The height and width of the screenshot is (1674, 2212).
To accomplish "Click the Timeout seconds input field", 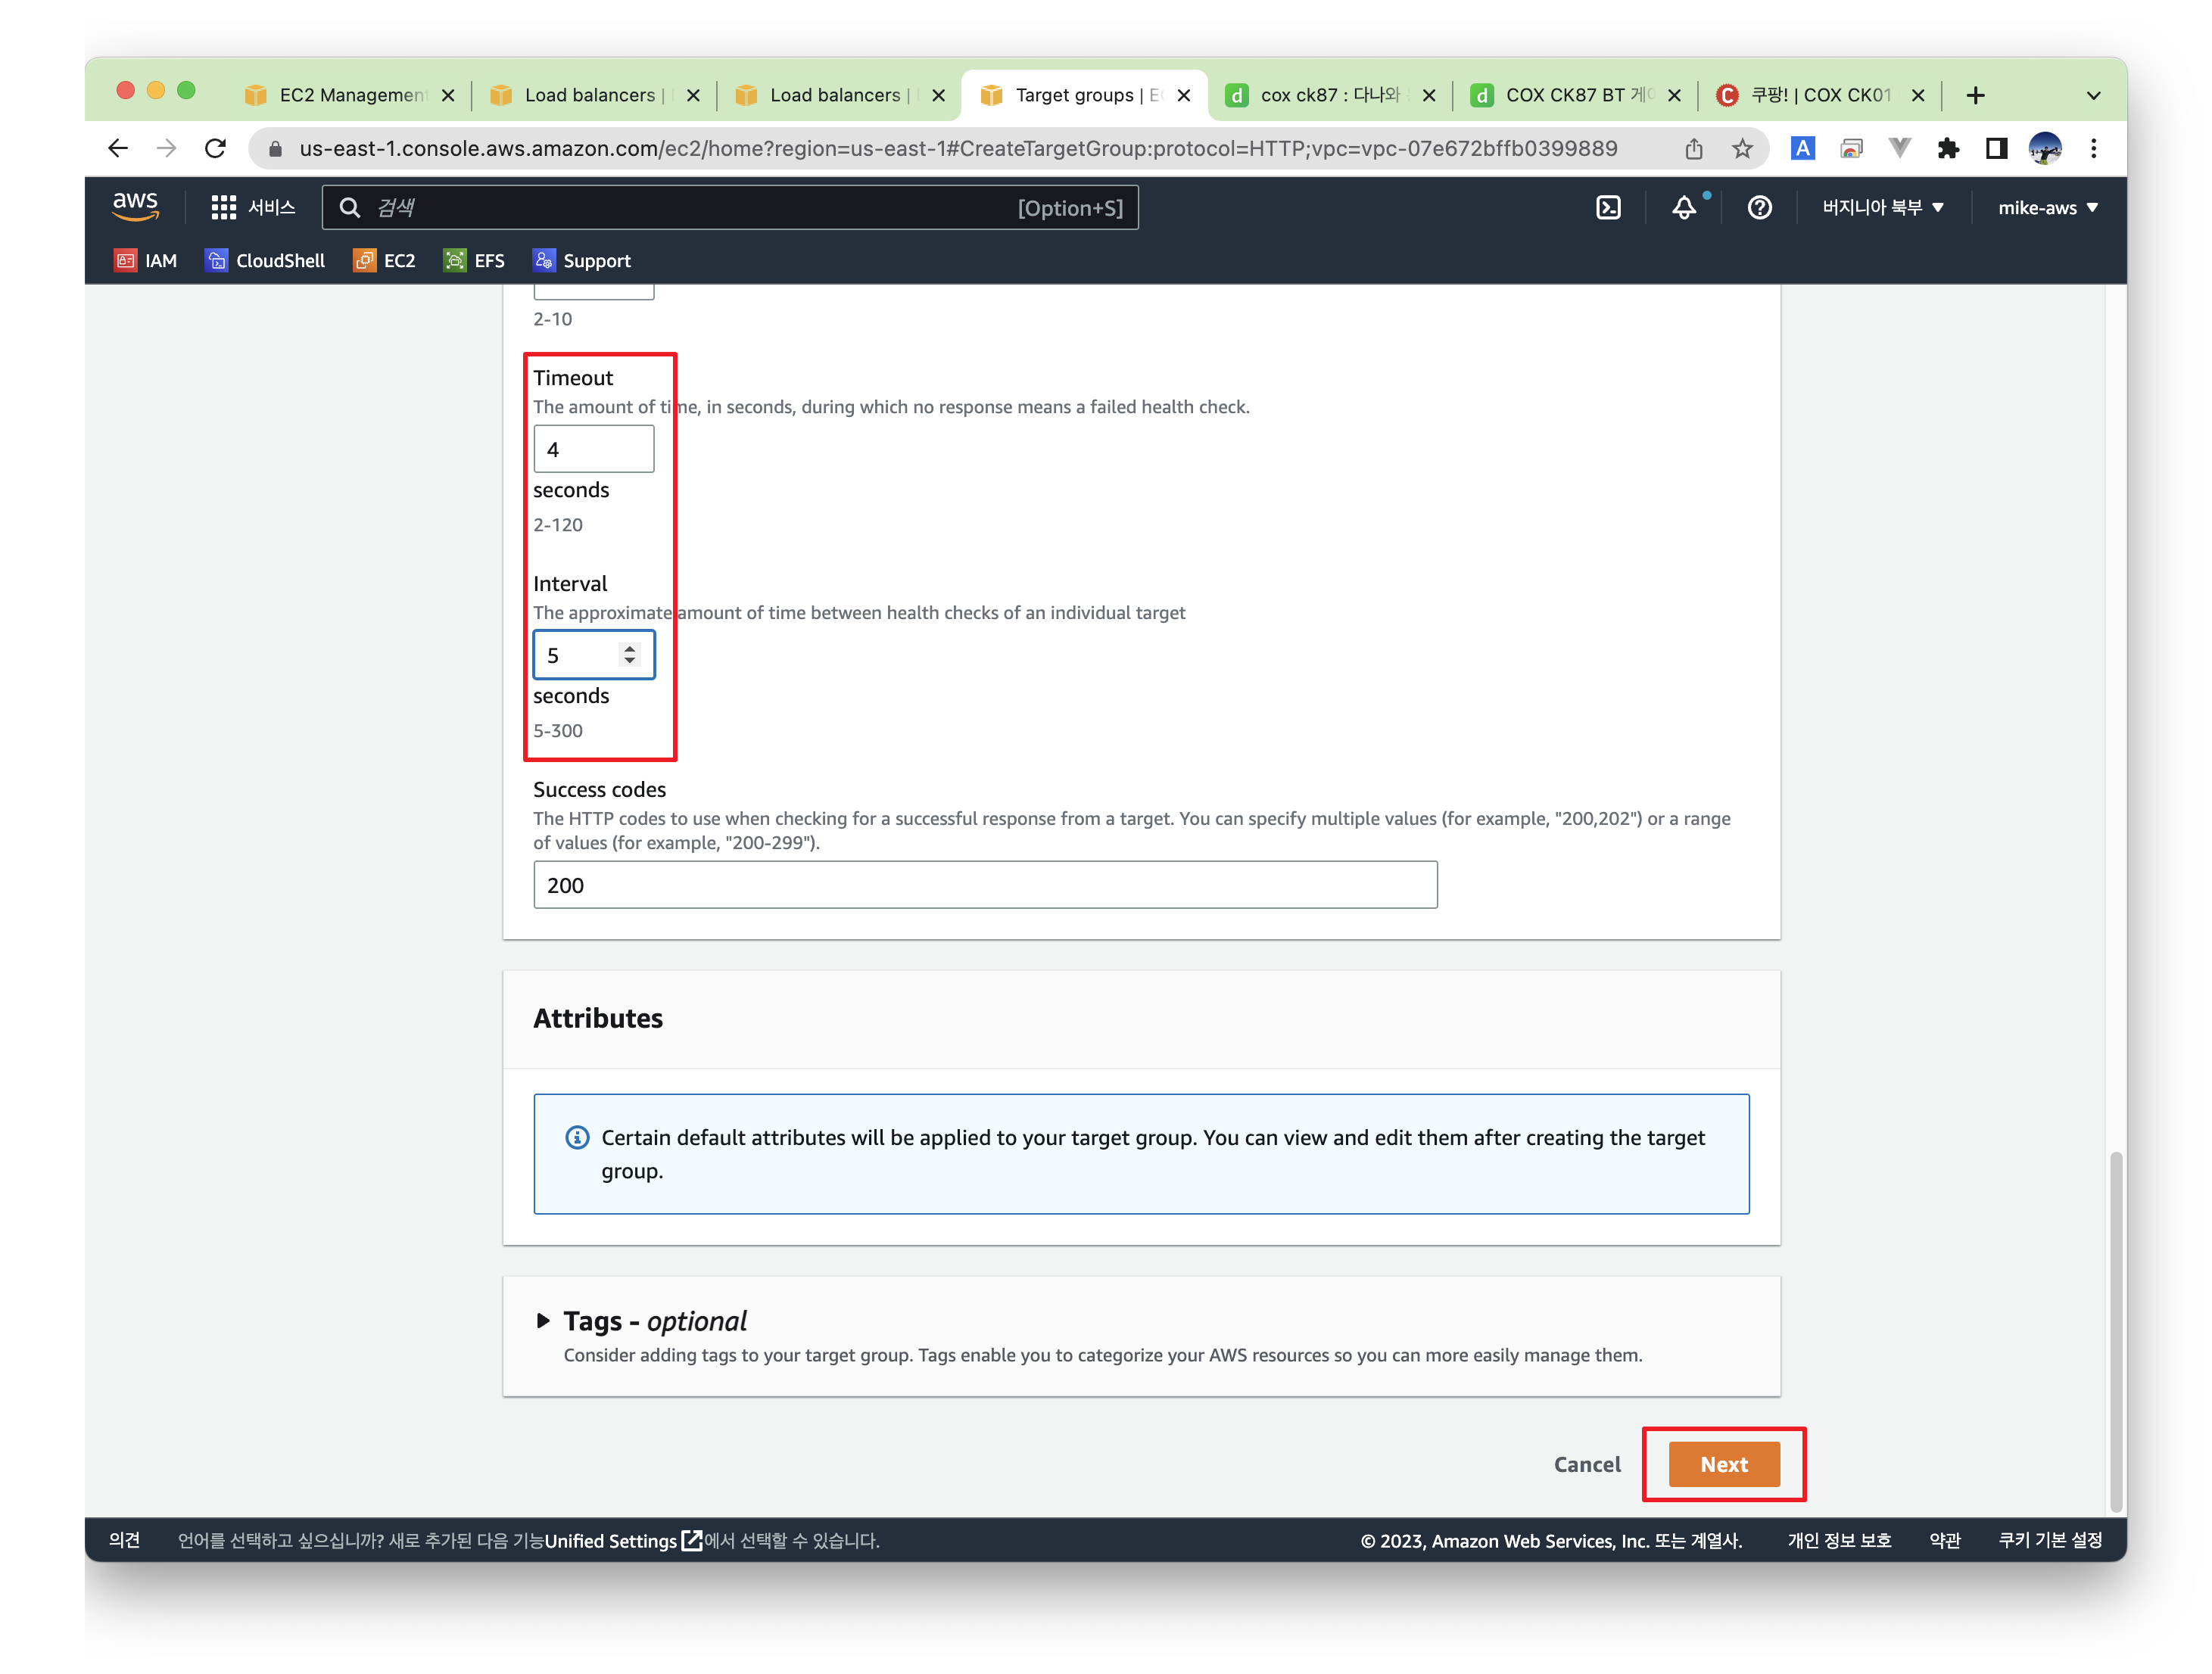I will (593, 450).
